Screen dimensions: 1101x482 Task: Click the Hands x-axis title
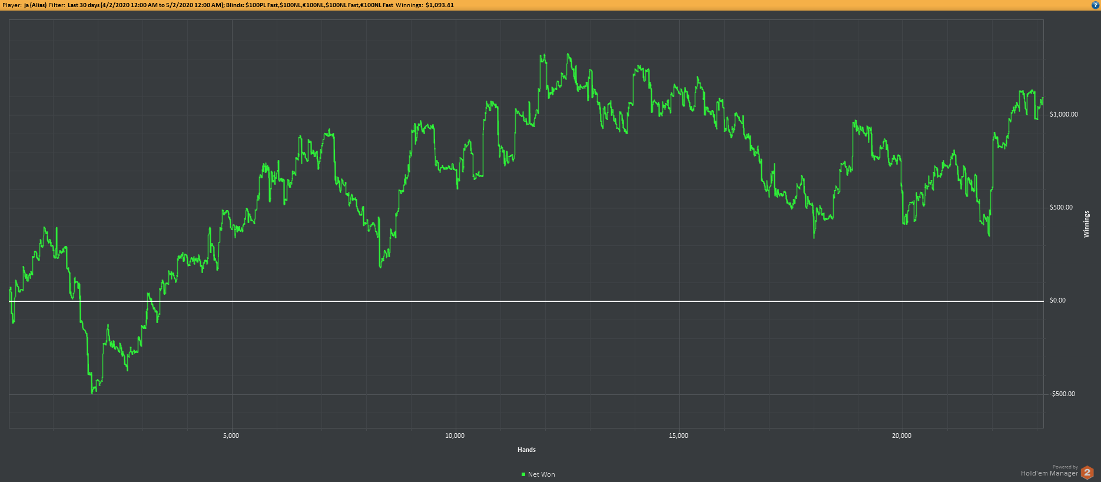[526, 450]
